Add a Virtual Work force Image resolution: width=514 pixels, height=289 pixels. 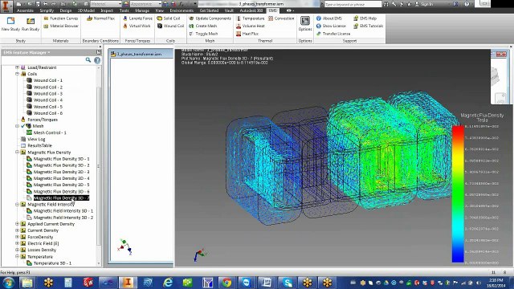pos(137,26)
